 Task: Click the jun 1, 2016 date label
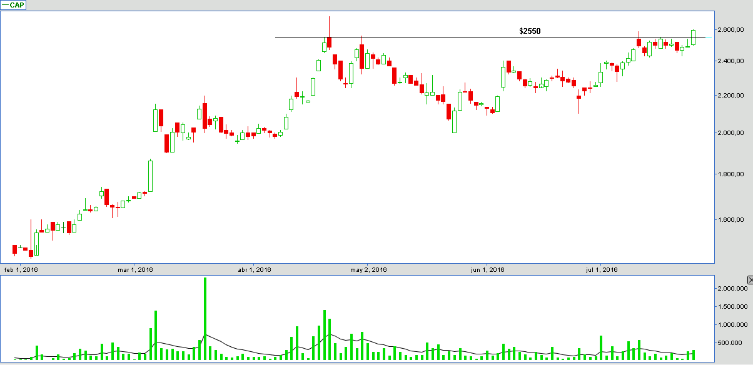pyautogui.click(x=487, y=270)
